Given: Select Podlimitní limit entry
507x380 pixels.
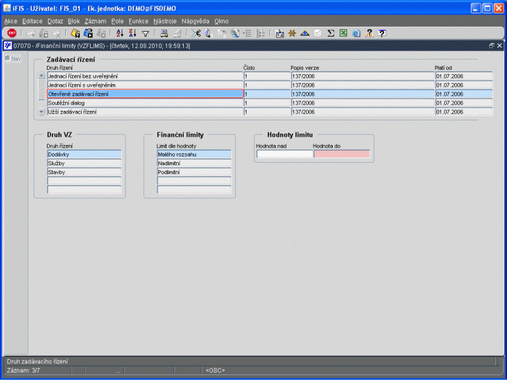Looking at the screenshot, I should [195, 172].
